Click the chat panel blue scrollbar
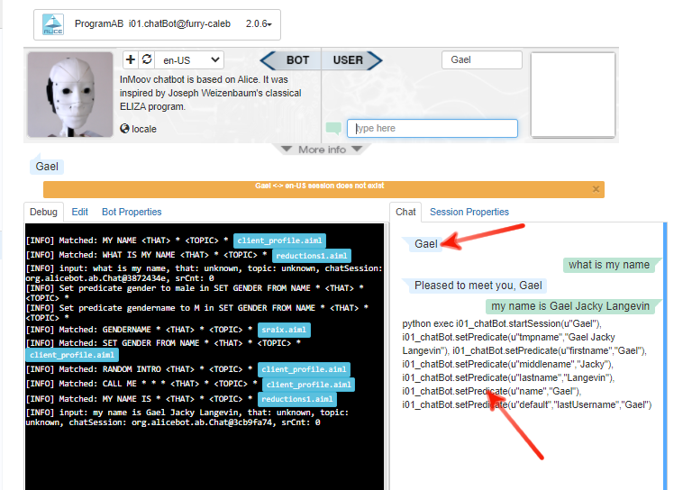Viewport: 692px width, 490px height. [x=665, y=356]
